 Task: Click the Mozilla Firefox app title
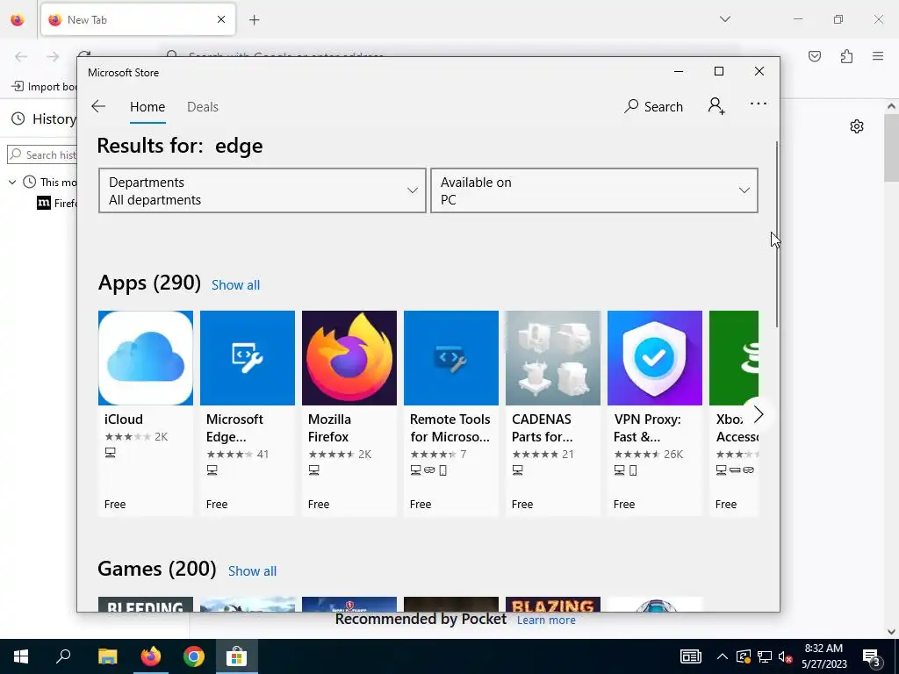pyautogui.click(x=329, y=428)
